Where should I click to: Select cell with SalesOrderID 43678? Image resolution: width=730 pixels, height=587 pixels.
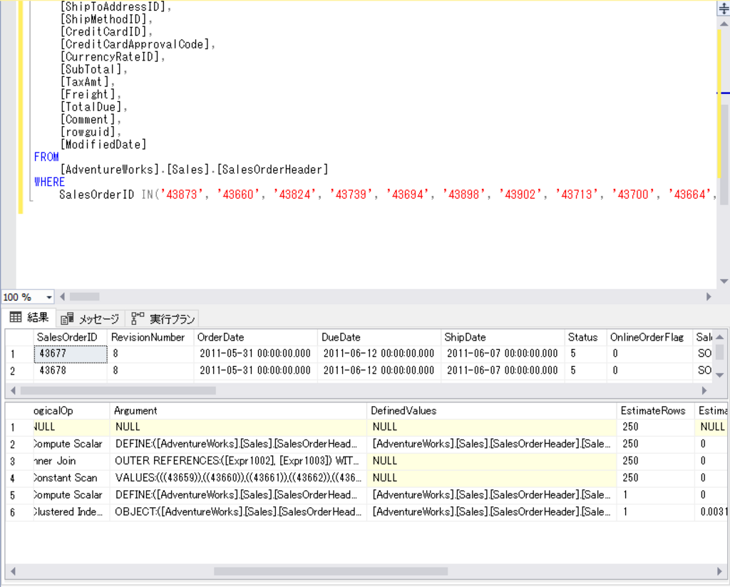click(71, 370)
